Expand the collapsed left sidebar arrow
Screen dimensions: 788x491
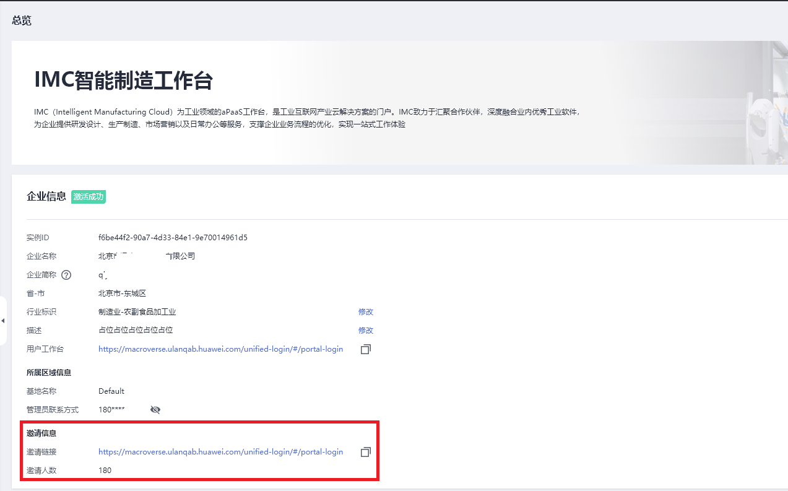point(2,321)
